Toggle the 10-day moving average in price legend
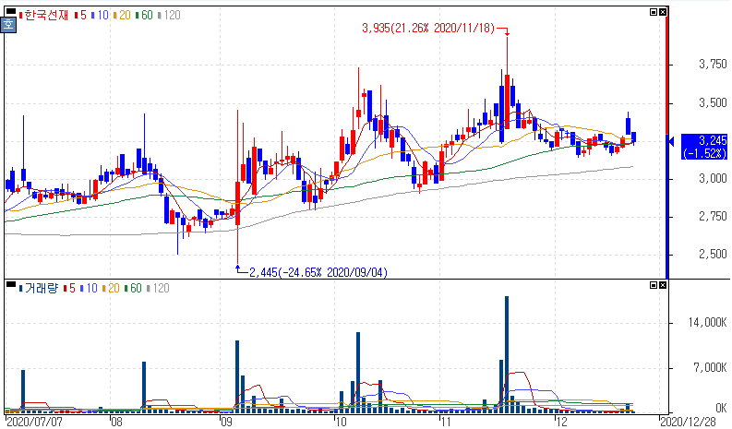 [100, 16]
